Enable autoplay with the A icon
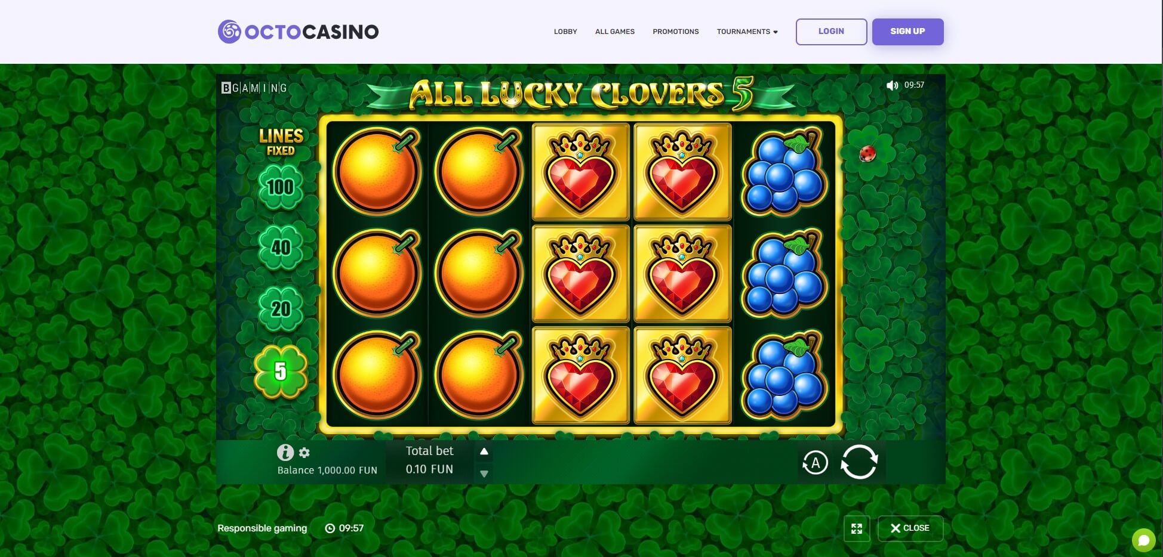The height and width of the screenshot is (557, 1163). click(815, 463)
